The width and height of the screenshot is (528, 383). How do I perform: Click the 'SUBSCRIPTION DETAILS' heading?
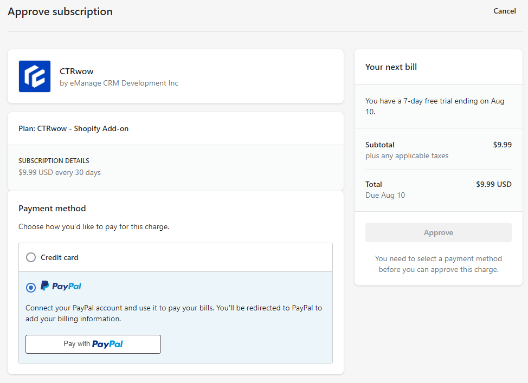[x=54, y=161]
